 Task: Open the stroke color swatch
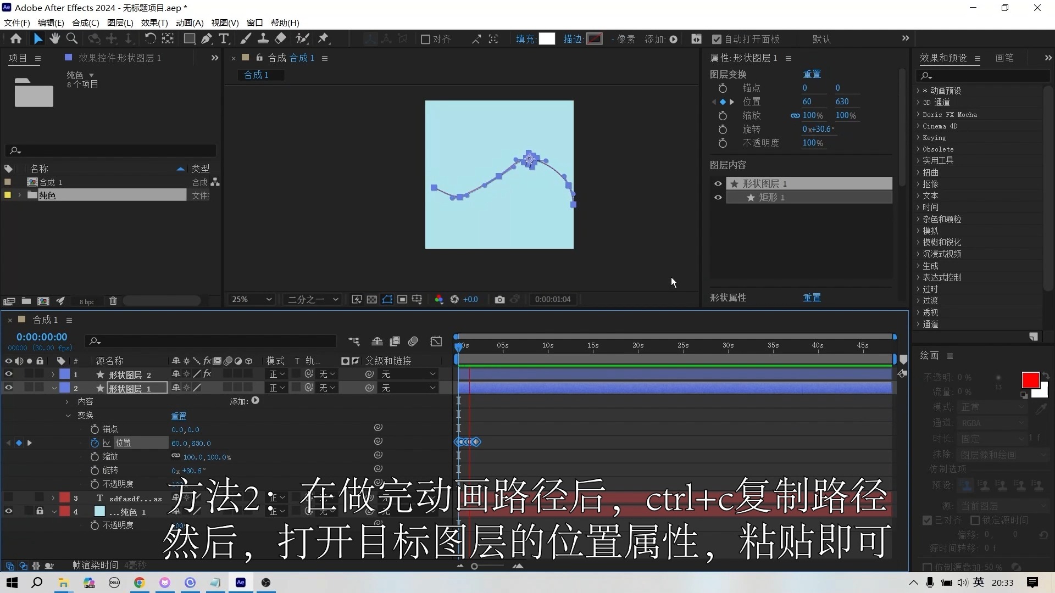tap(595, 39)
